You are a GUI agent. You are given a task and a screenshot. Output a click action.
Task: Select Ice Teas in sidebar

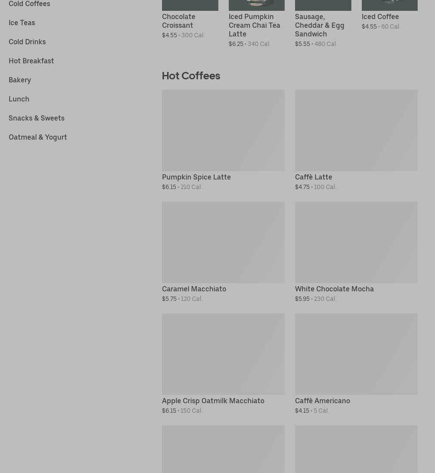(22, 23)
